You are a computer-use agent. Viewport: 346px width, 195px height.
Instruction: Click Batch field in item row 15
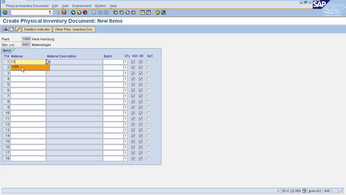pyautogui.click(x=113, y=142)
